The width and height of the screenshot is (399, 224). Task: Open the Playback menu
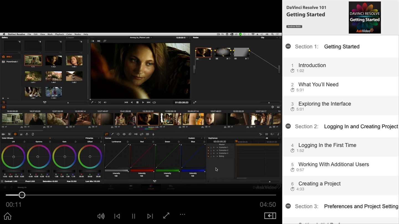(x=59, y=34)
